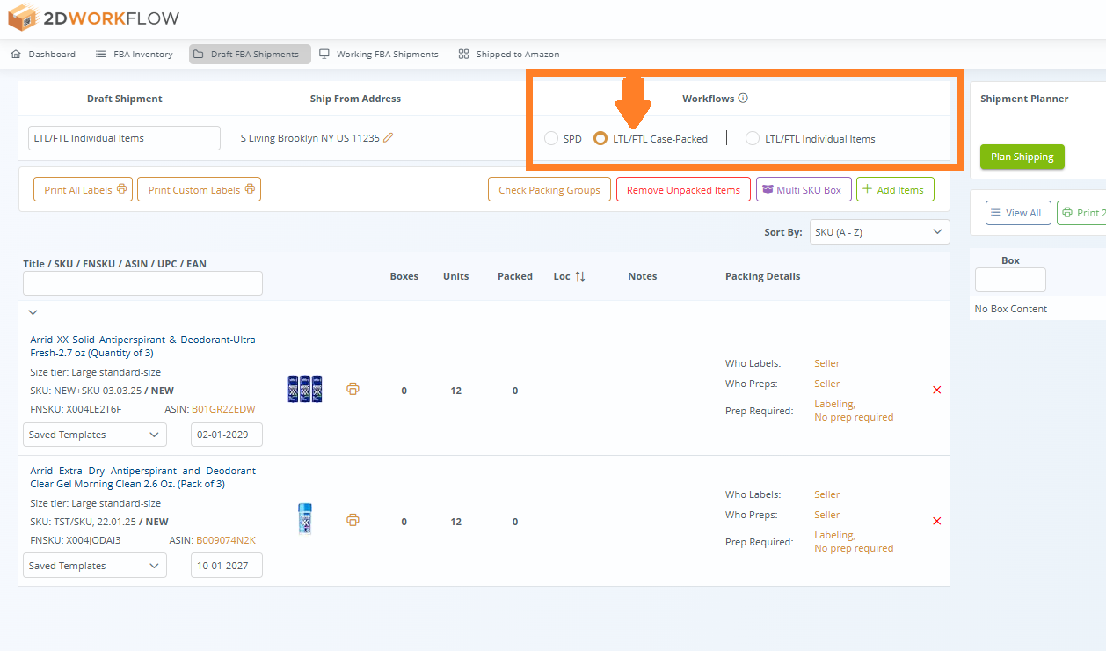Choose LTL/FTL Individual Items radio button
Viewport: 1106px width, 651px height.
pos(753,138)
